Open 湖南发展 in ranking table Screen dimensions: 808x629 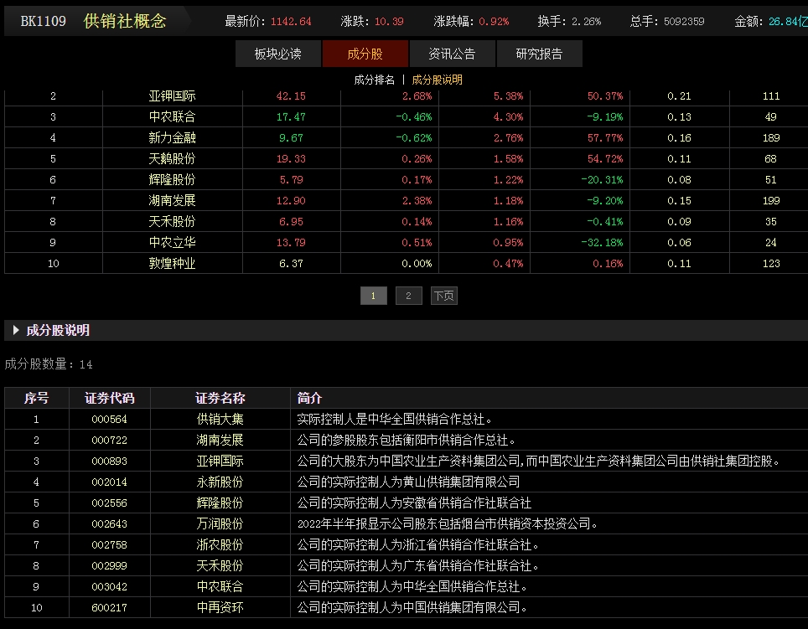point(172,201)
